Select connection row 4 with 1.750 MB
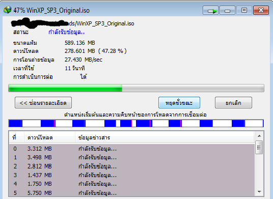This screenshot has width=273, height=199. pos(132,184)
